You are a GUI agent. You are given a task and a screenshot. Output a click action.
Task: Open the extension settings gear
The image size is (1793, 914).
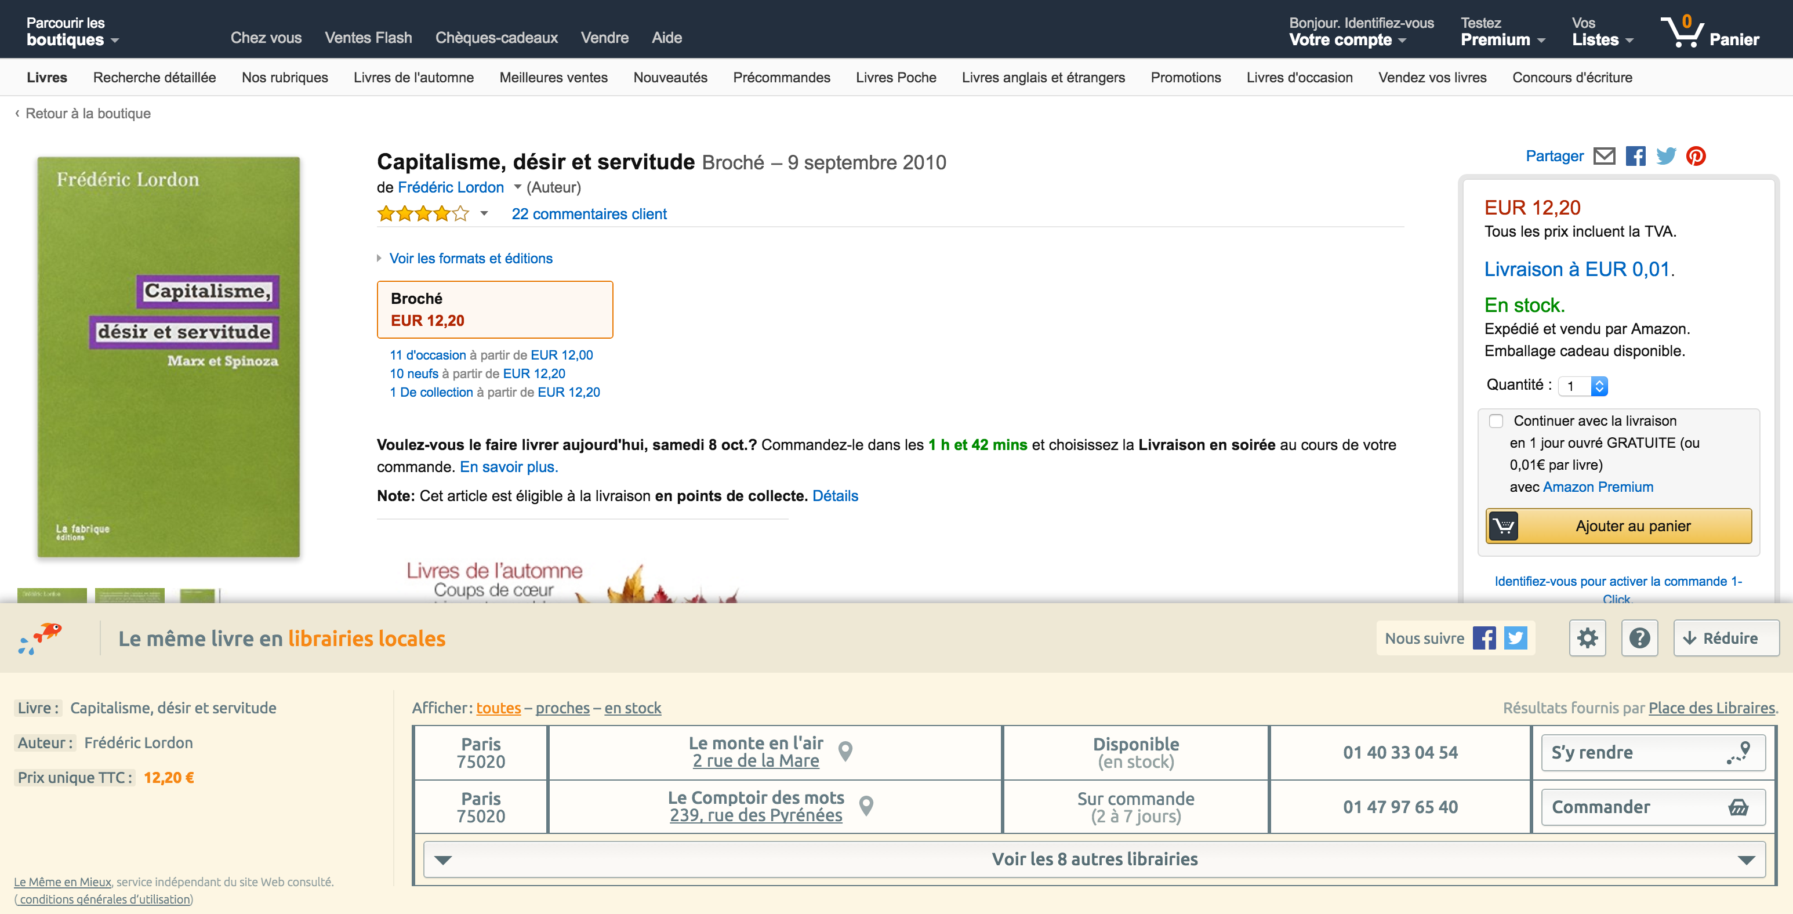coord(1587,637)
